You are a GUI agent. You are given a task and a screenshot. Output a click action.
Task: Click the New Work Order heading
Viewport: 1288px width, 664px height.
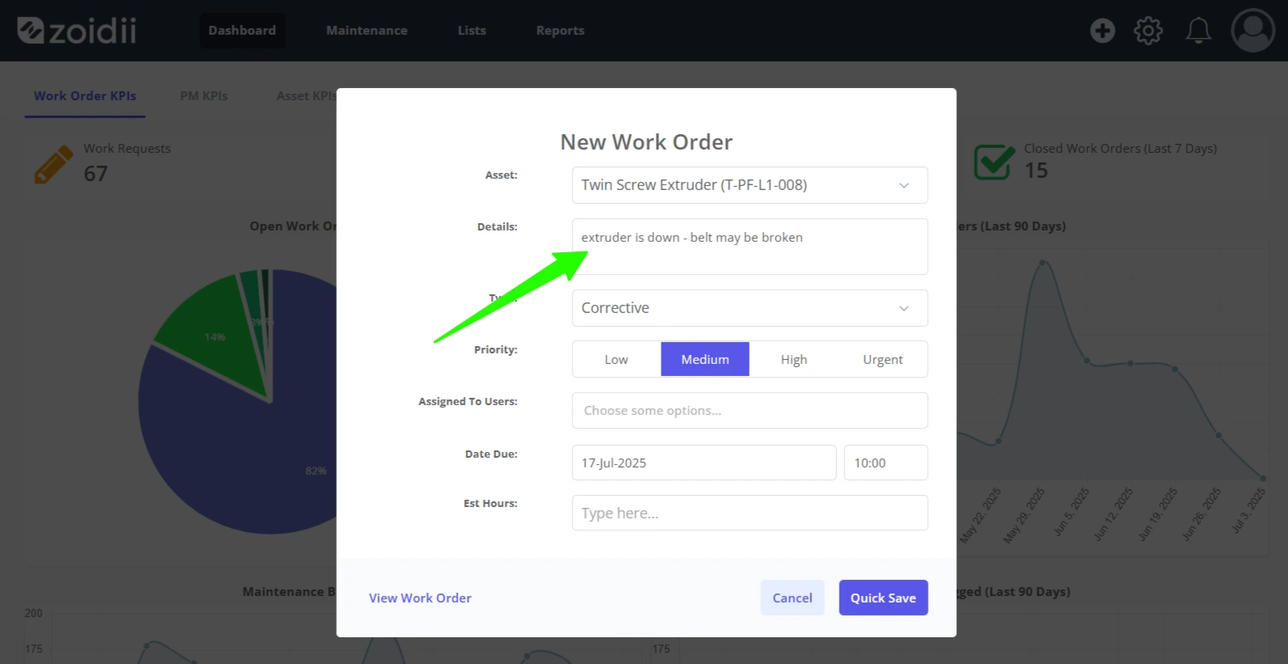point(646,142)
